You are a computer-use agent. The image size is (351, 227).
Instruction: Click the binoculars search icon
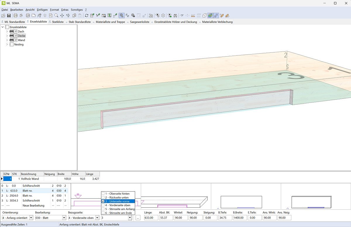[x=175, y=16]
